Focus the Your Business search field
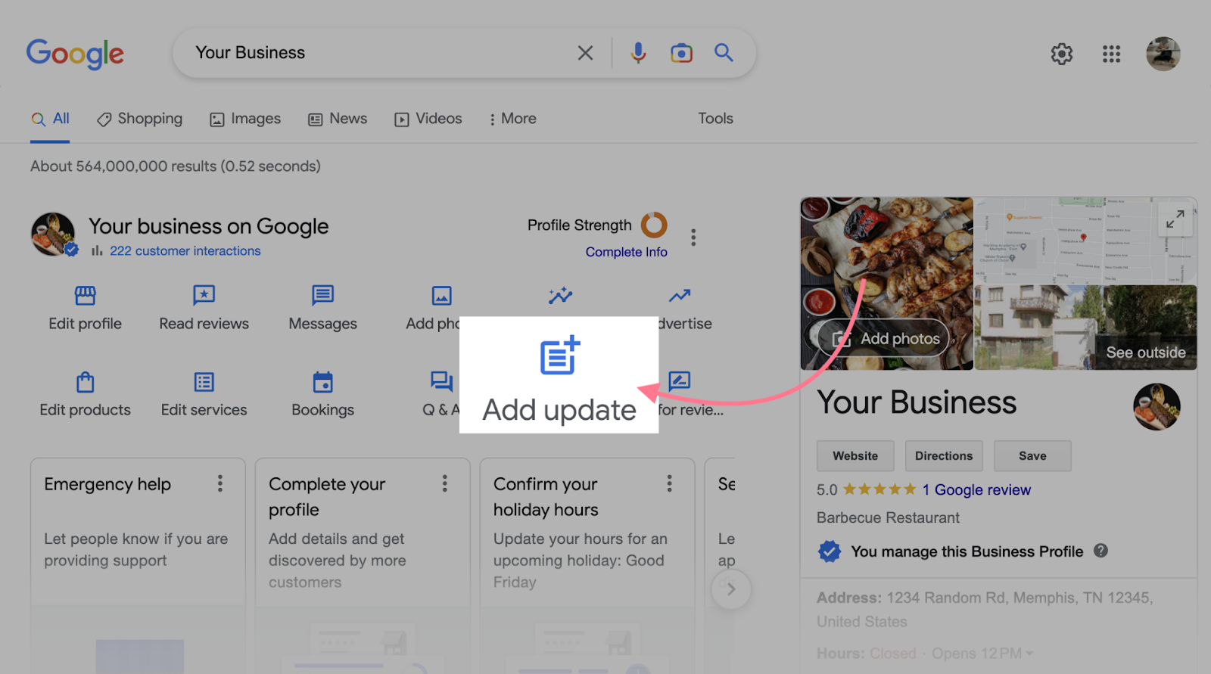Image resolution: width=1211 pixels, height=674 pixels. (x=378, y=53)
